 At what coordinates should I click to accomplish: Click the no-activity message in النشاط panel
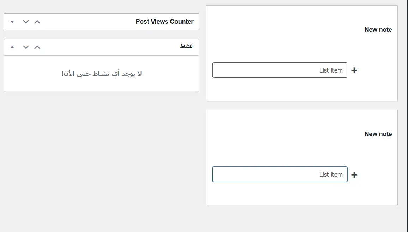point(102,74)
